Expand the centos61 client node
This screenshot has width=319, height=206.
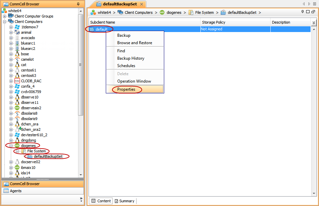[x=11, y=70]
